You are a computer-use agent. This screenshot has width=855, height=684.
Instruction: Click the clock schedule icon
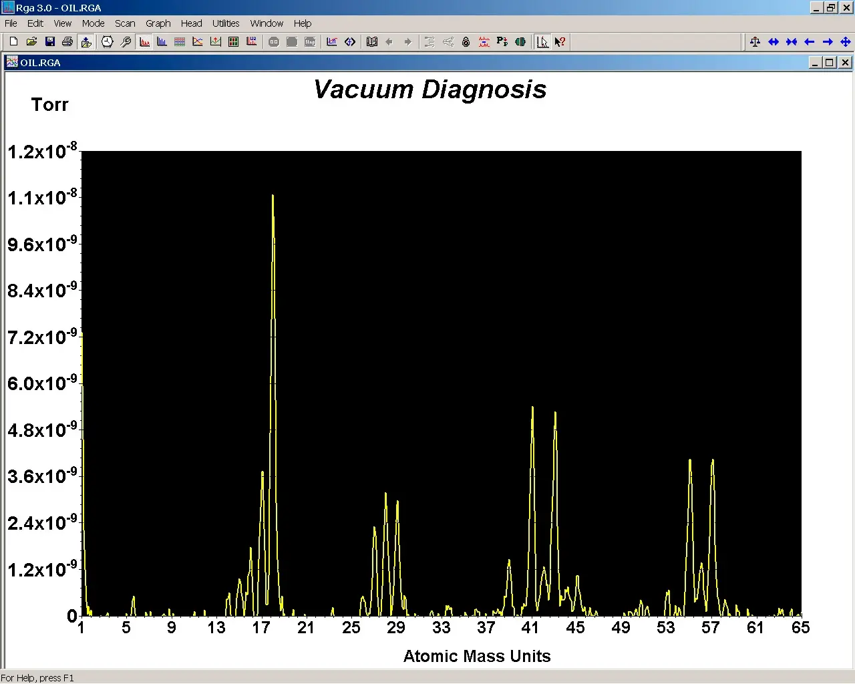click(x=108, y=42)
